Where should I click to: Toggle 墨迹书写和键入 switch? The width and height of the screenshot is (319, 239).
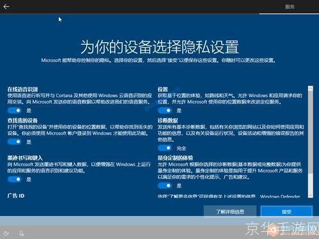[x=14, y=179]
